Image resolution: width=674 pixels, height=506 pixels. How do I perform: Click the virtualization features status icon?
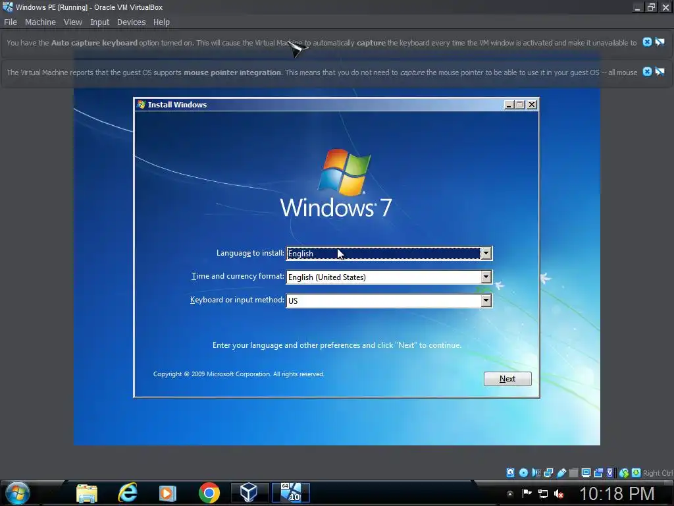coord(610,473)
